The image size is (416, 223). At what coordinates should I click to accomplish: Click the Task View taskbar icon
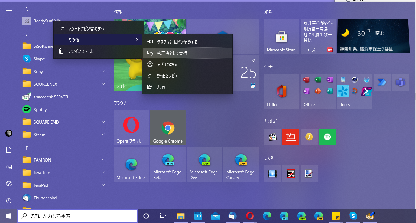pyautogui.click(x=163, y=216)
